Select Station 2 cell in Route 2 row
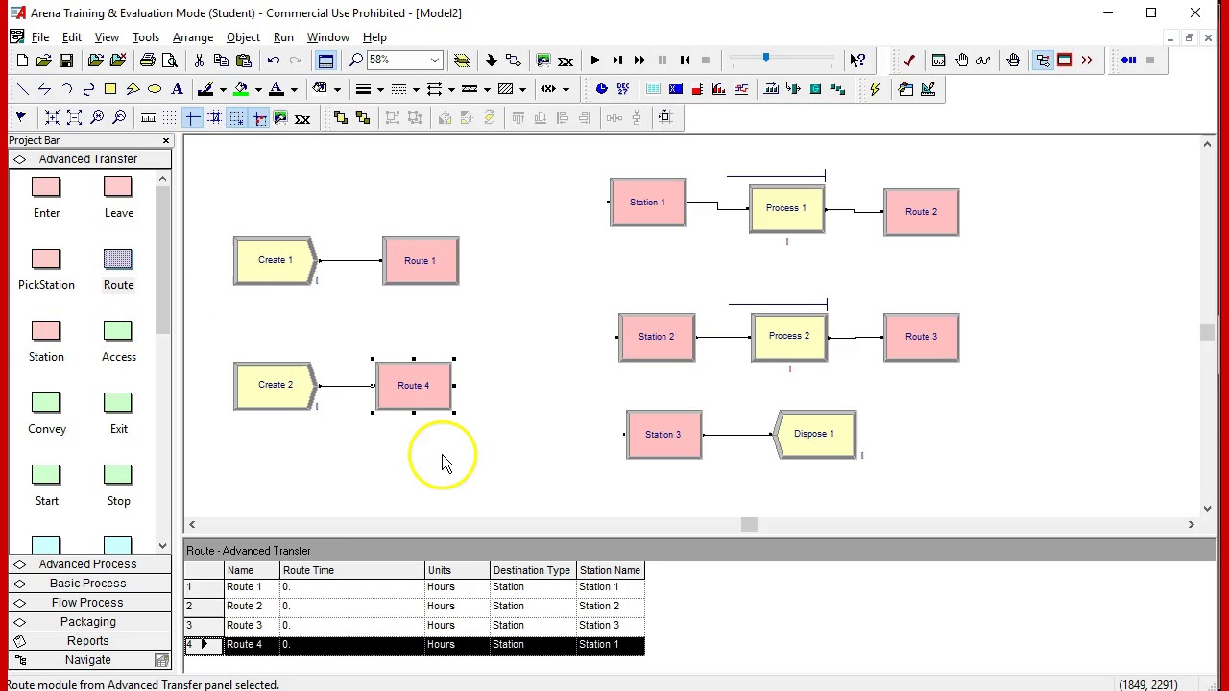 click(x=611, y=607)
